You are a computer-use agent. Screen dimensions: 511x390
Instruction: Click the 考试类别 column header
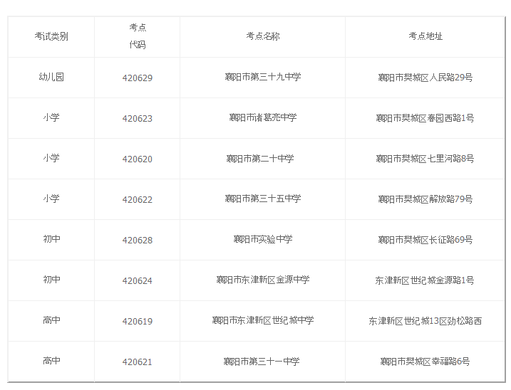coord(51,36)
